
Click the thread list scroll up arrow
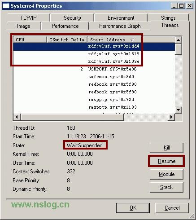[x=178, y=40]
